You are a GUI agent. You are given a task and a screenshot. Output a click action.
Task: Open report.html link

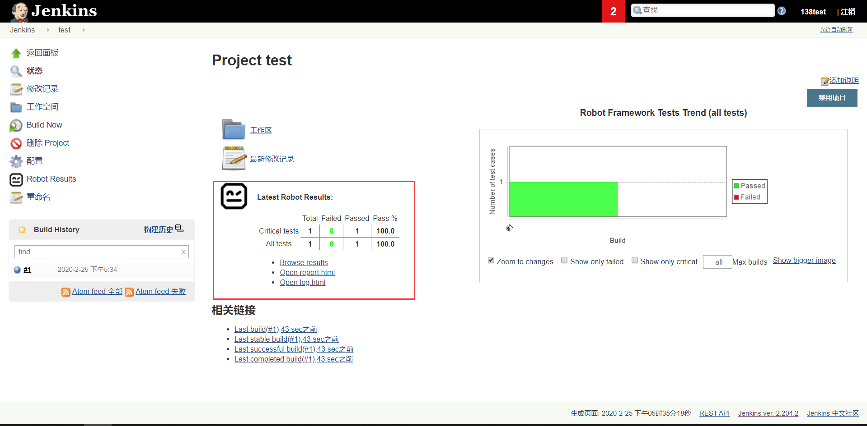[307, 272]
